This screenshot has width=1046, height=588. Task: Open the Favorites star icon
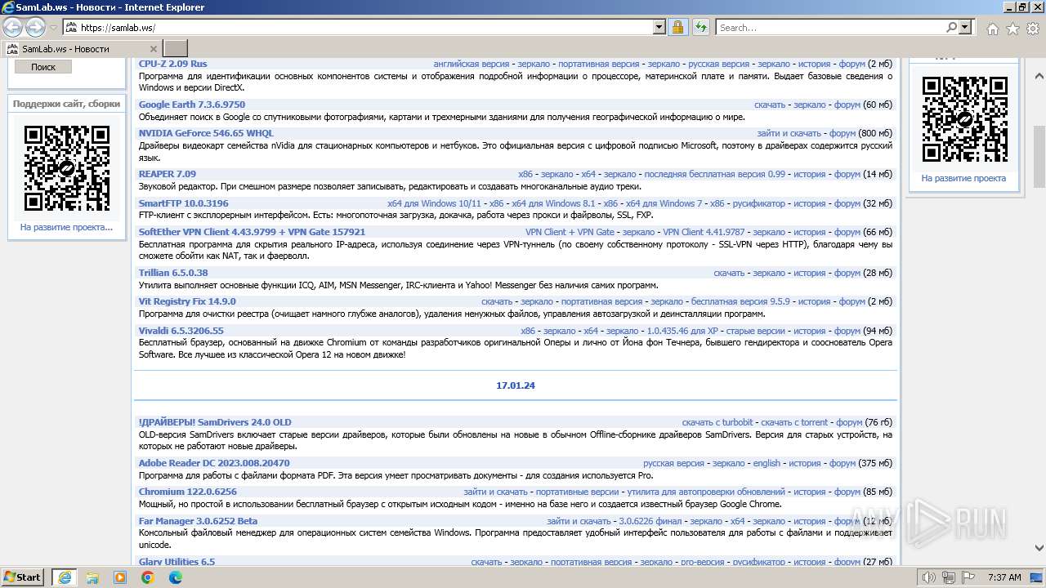[1012, 28]
